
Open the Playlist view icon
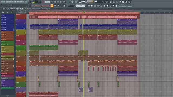pyautogui.click(x=89, y=6)
